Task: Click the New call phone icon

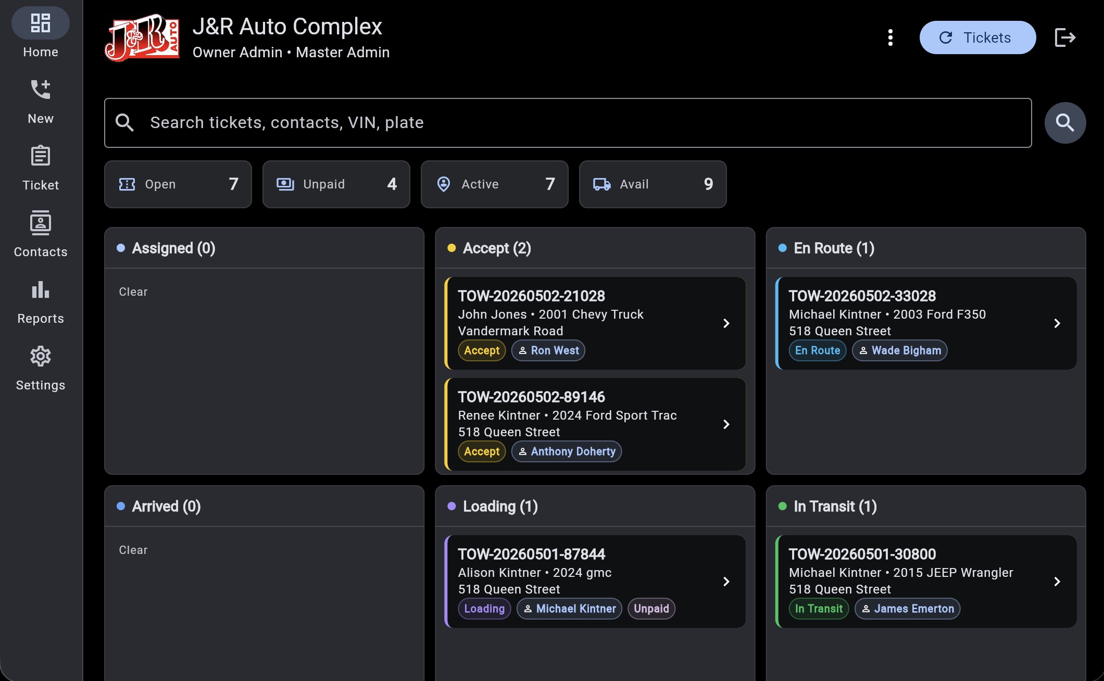Action: tap(41, 90)
